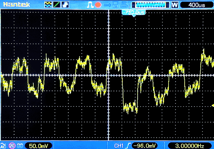This screenshot has height=149, width=214.
Task: Click the probe square wave icon at the bottom
Action: coord(20,145)
